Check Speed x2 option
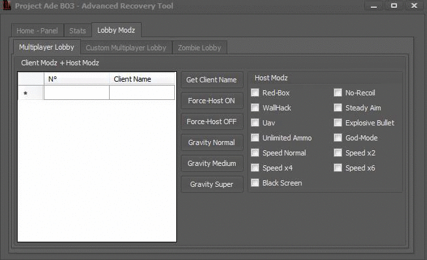This screenshot has width=427, height=260. [x=338, y=153]
